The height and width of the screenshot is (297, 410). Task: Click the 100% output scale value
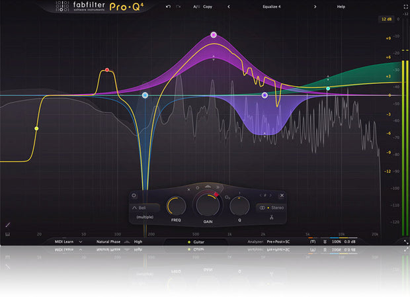pyautogui.click(x=336, y=242)
